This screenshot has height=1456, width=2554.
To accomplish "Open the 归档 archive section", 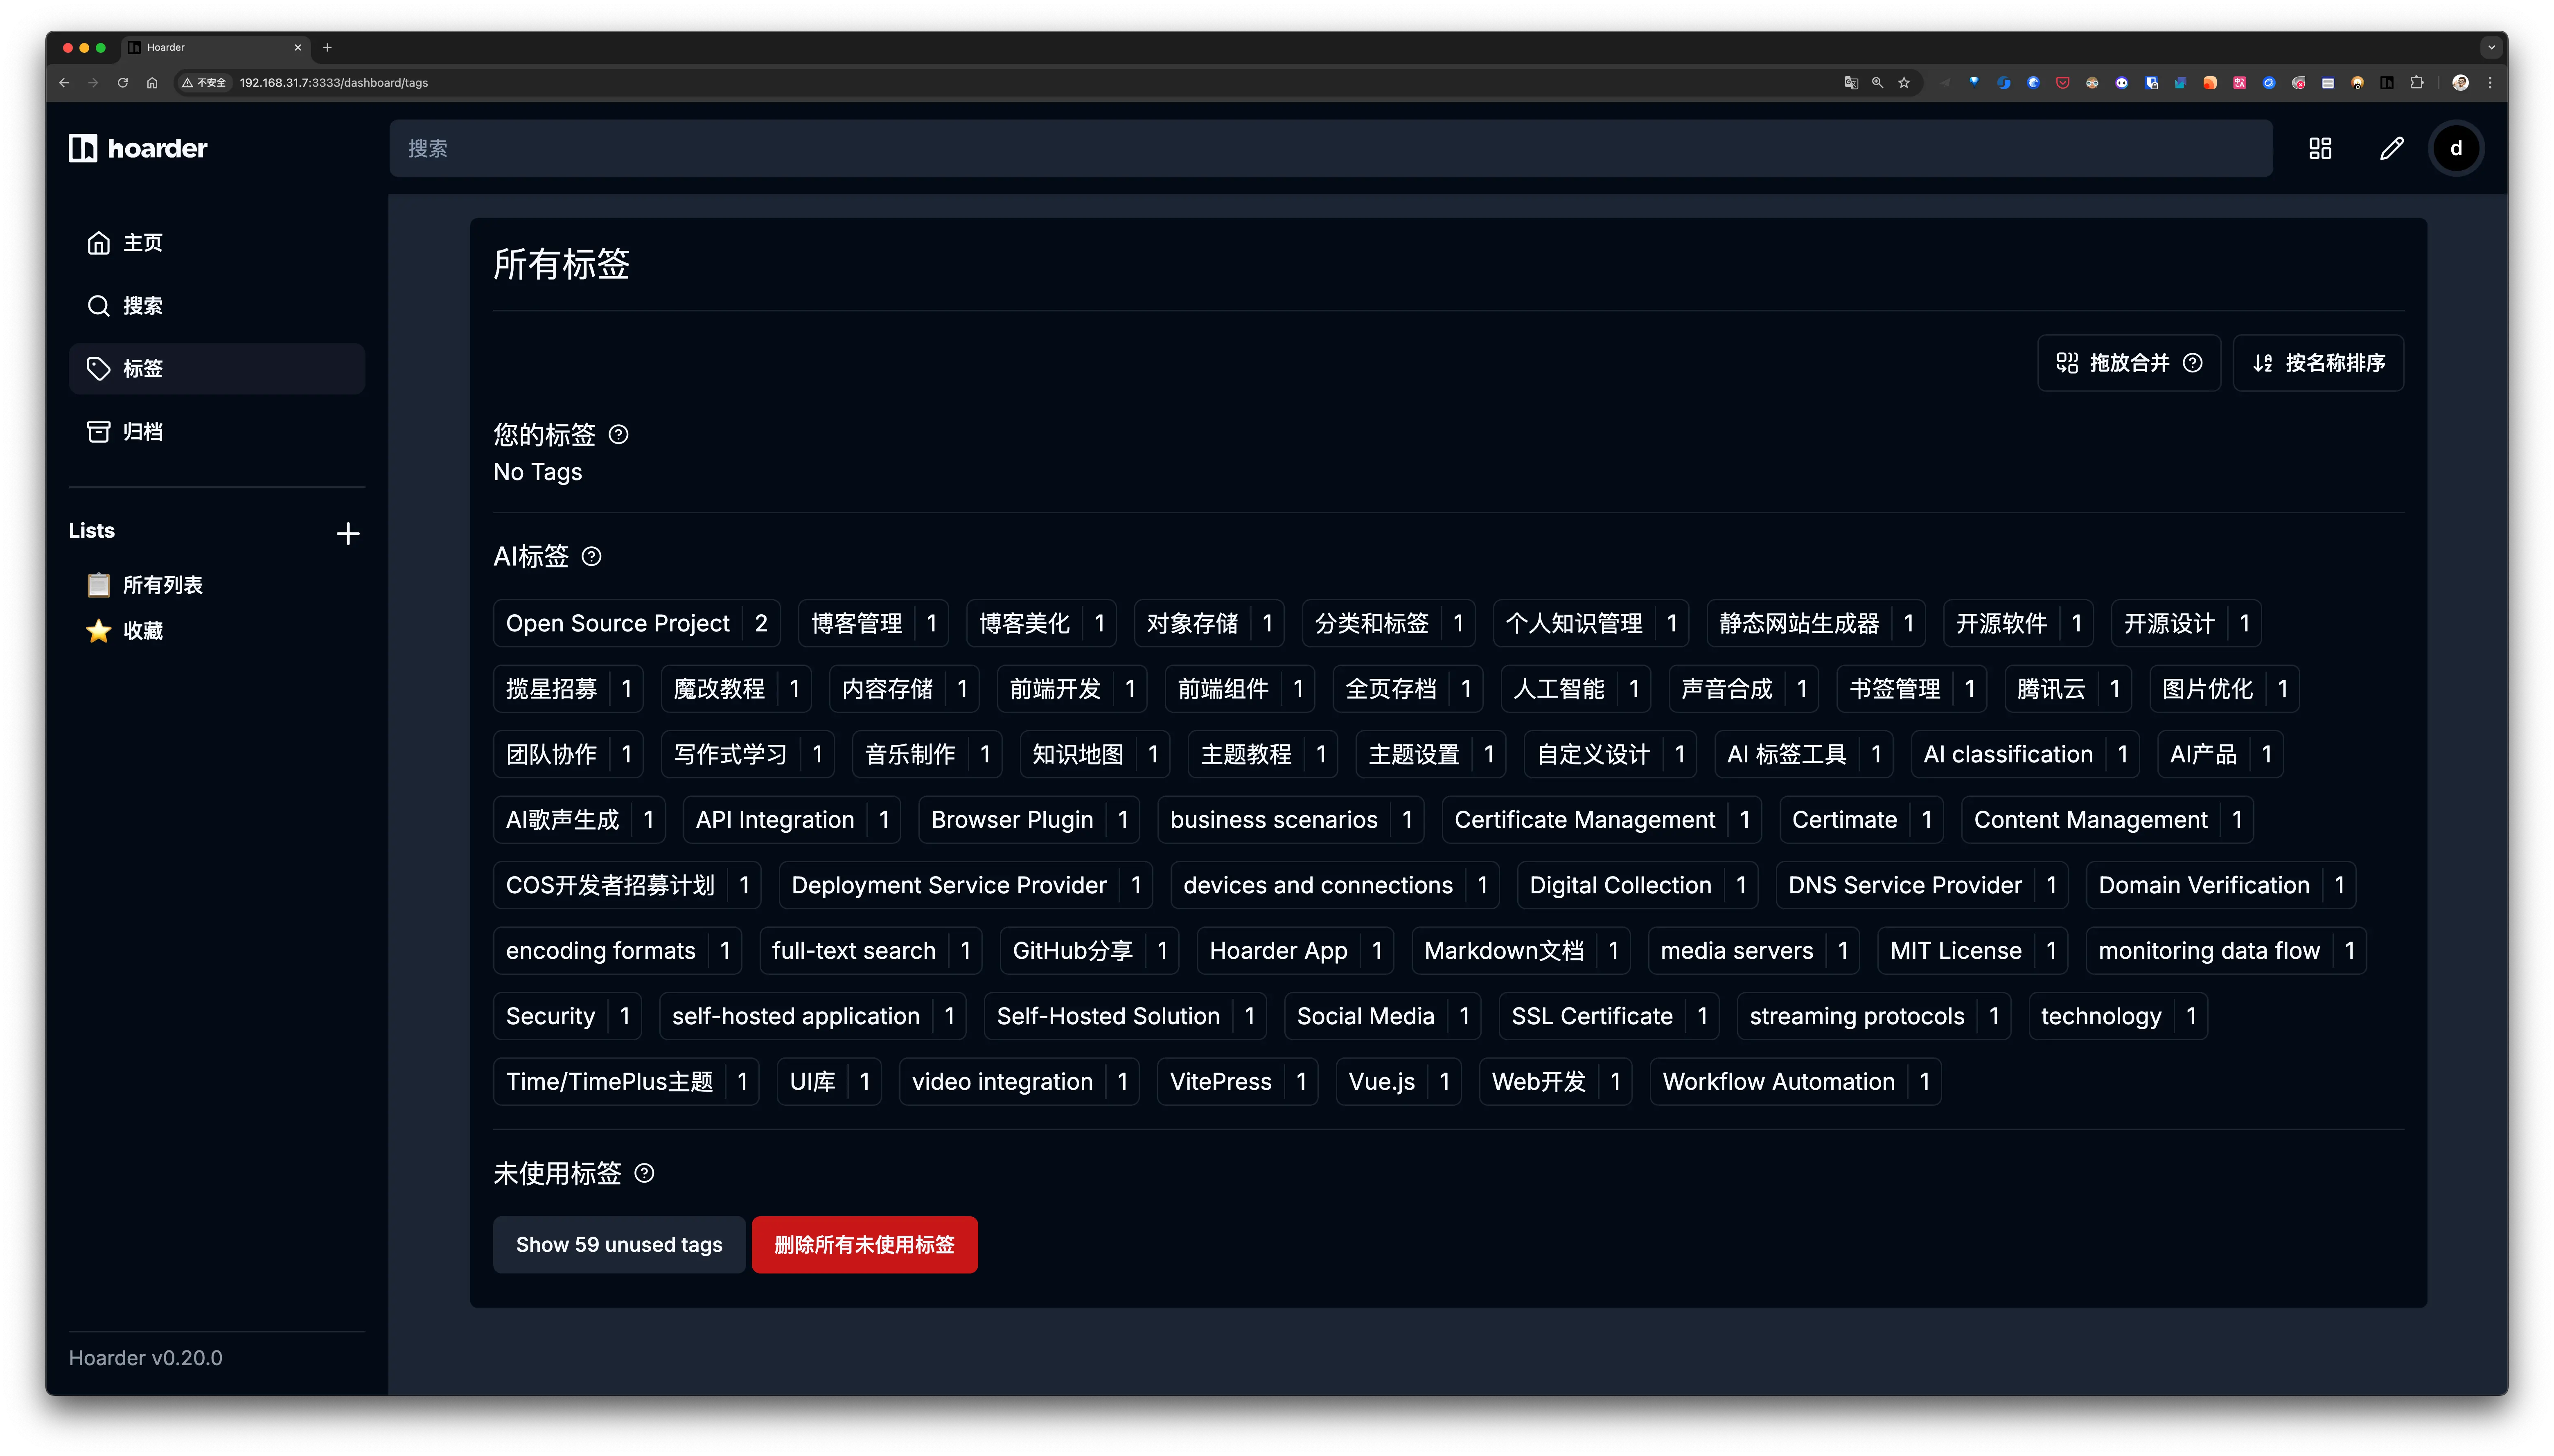I will tap(142, 432).
